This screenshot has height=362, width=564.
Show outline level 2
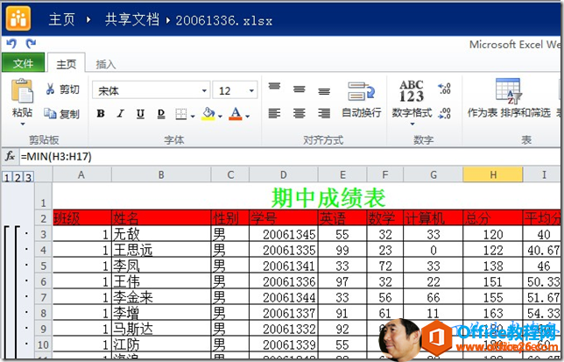click(18, 177)
